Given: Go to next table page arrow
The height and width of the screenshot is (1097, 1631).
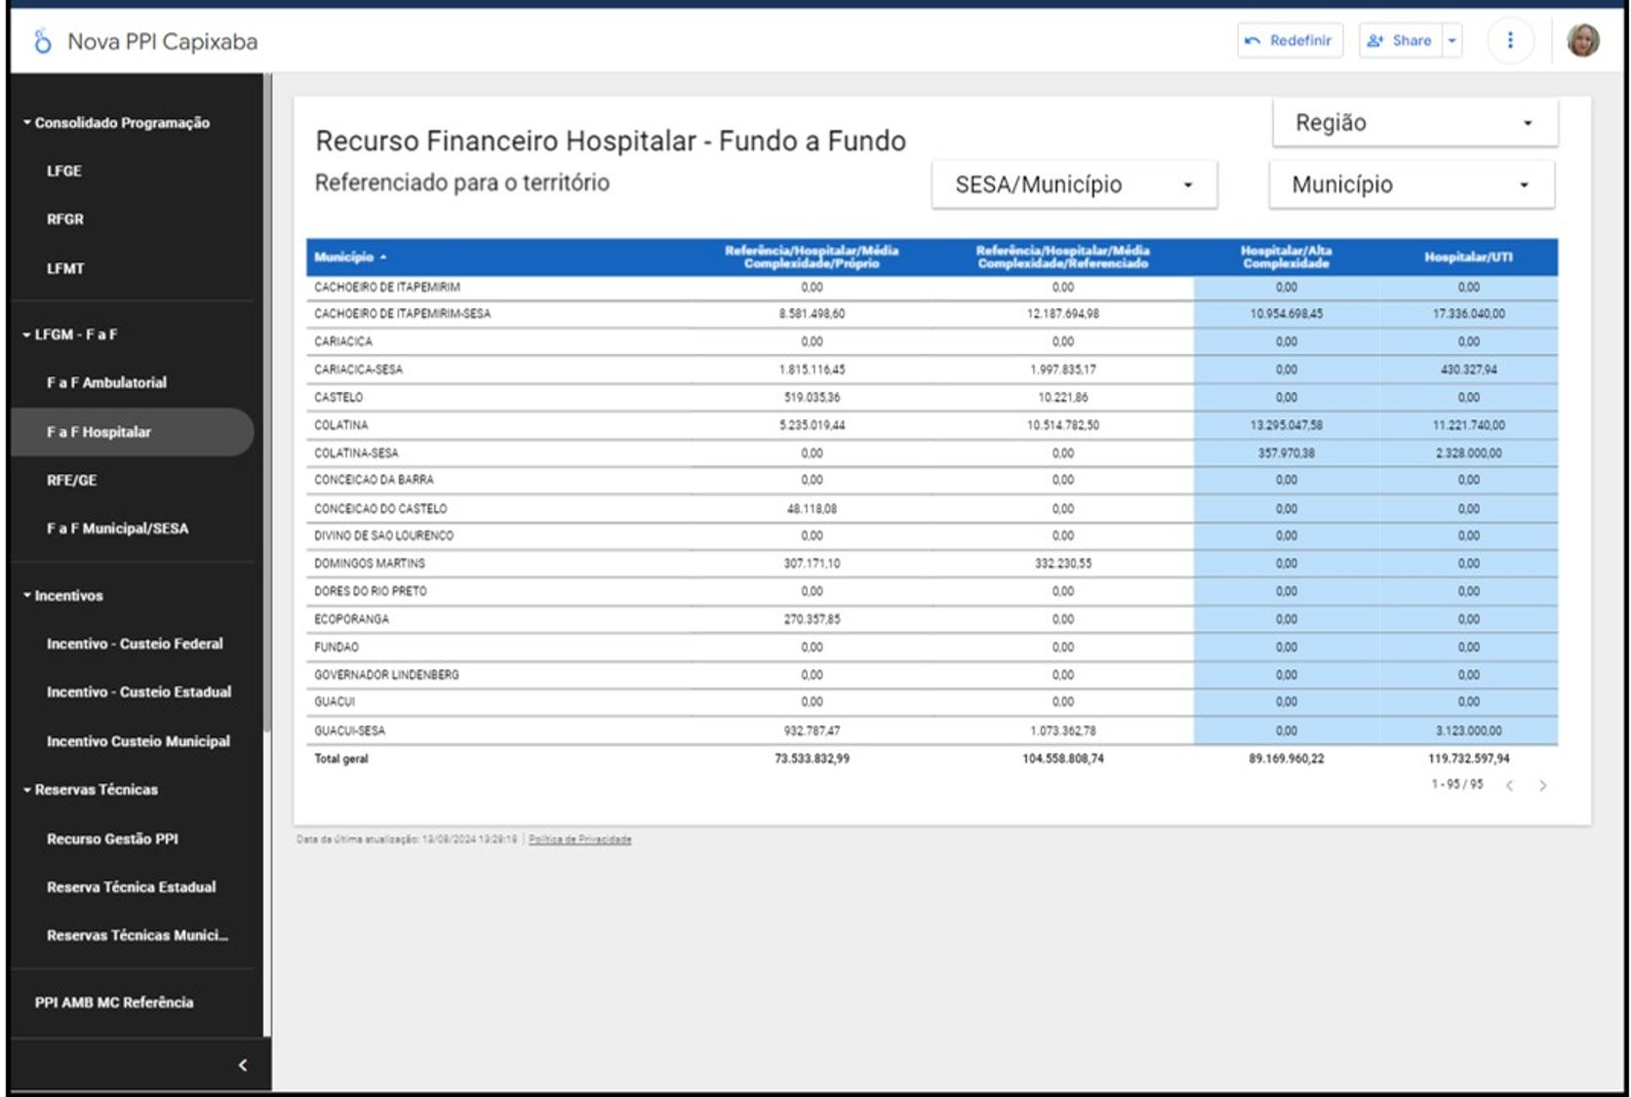Looking at the screenshot, I should coord(1542,786).
